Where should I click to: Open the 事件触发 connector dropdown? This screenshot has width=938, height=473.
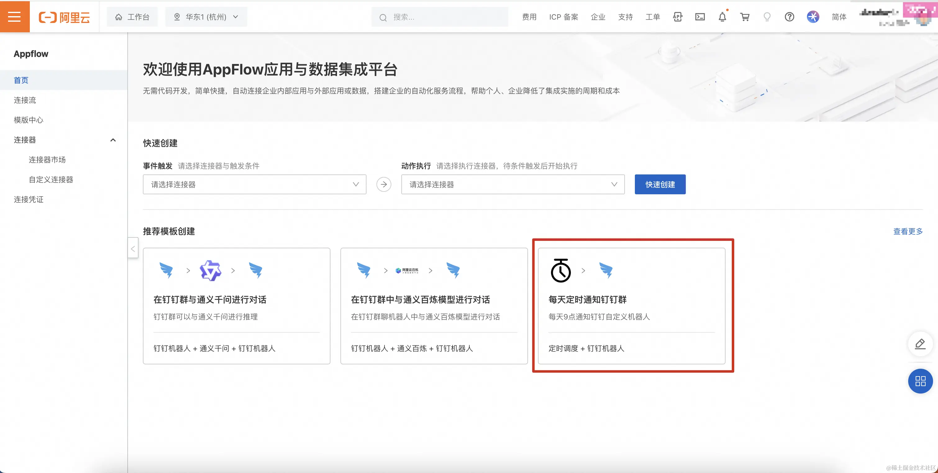pyautogui.click(x=254, y=184)
